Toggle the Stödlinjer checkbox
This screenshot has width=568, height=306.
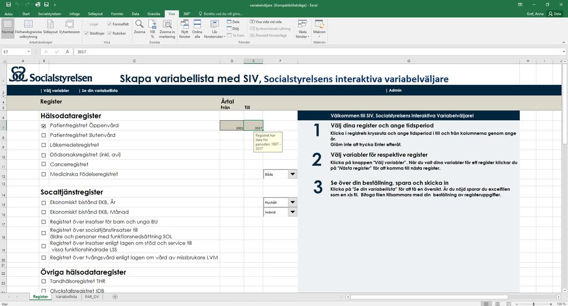tap(86, 33)
